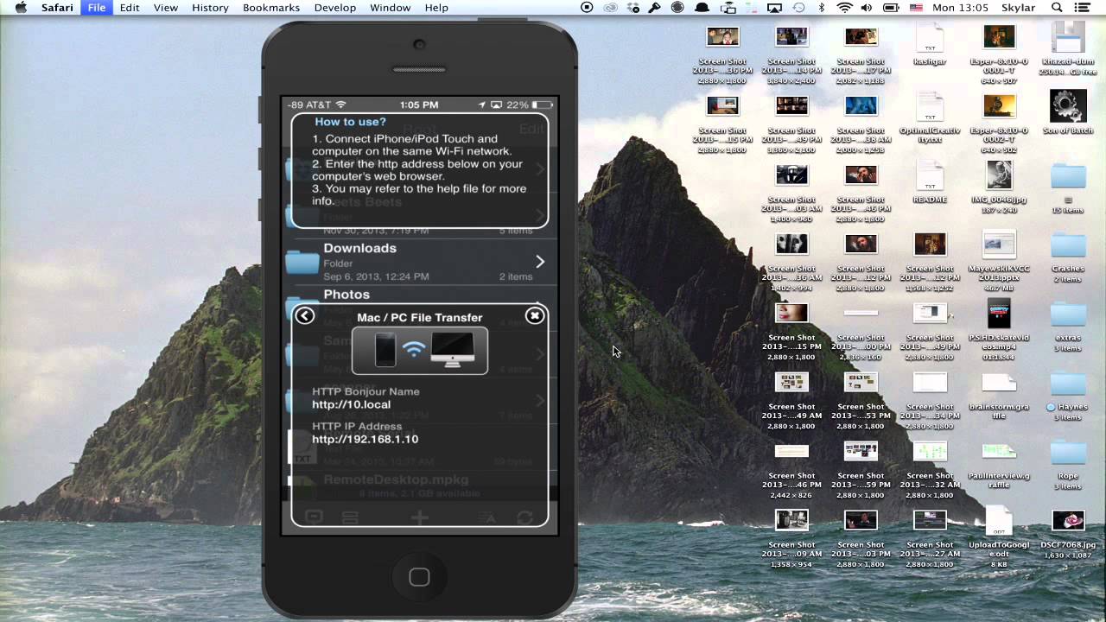The height and width of the screenshot is (622, 1106).
Task: Open the Safari menu
Action: click(x=57, y=8)
